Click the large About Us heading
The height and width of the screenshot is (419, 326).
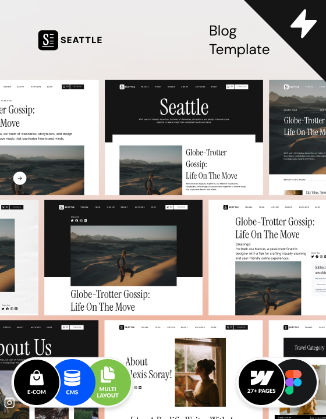(26, 347)
